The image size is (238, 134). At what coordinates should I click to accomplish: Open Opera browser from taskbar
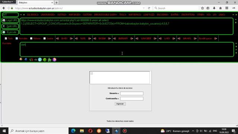(90, 131)
